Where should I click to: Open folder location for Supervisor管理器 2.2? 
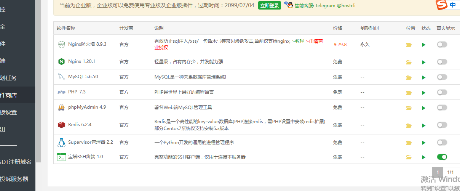coord(409,143)
